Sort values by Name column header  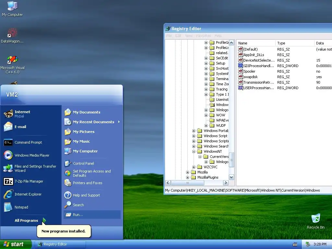coord(256,43)
